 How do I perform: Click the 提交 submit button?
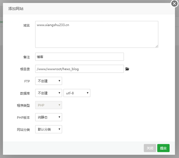pyautogui.click(x=163, y=148)
